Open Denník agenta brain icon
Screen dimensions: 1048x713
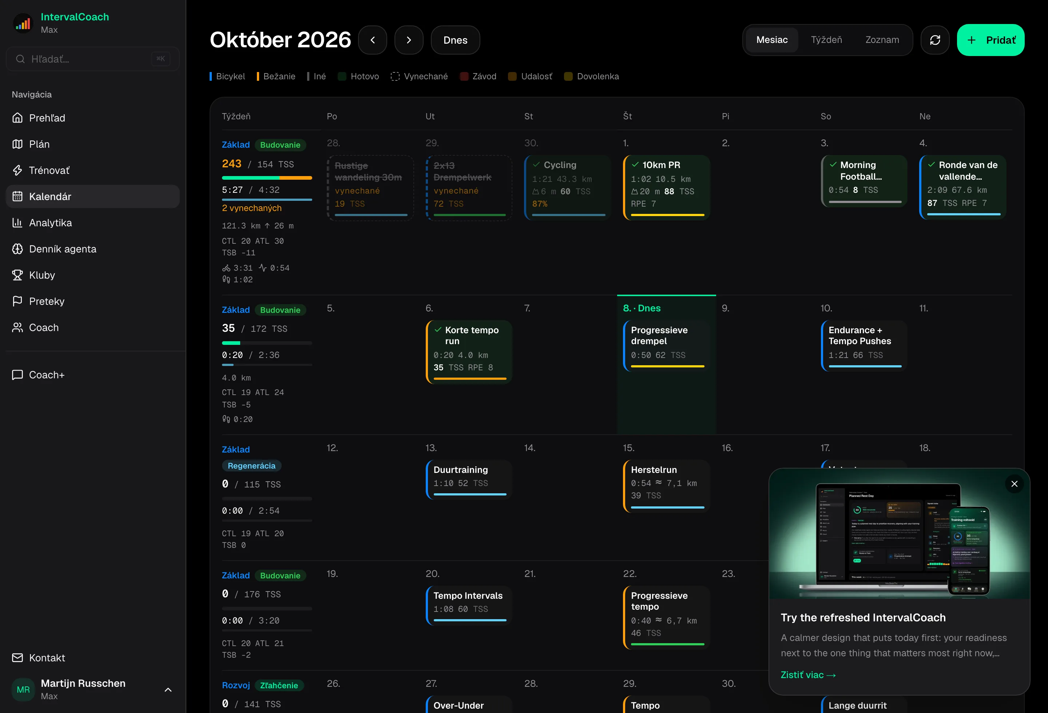click(17, 249)
